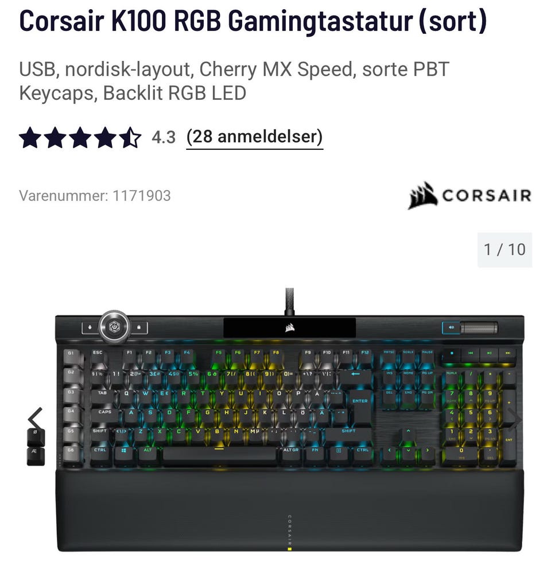
Task: Click the mute button beside volume roller
Action: 451,328
